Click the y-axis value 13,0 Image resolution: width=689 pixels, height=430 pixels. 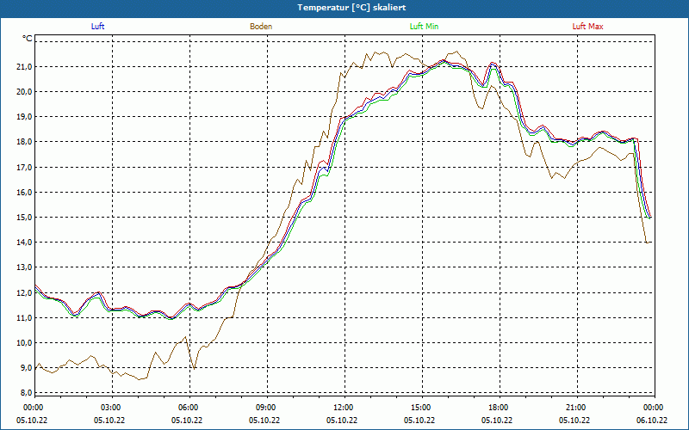[x=25, y=267]
